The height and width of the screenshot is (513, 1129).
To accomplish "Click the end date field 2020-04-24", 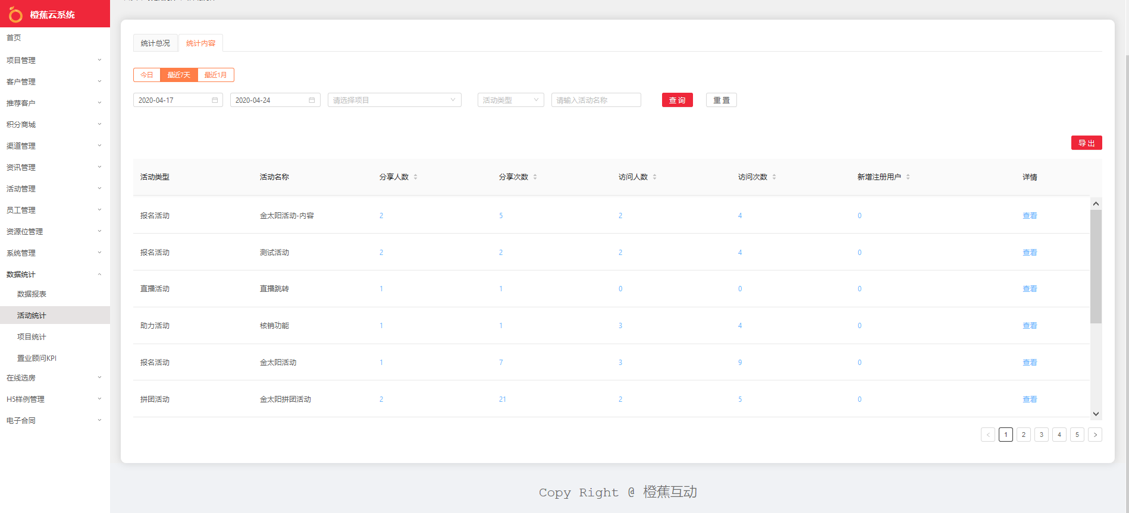I will coord(275,100).
